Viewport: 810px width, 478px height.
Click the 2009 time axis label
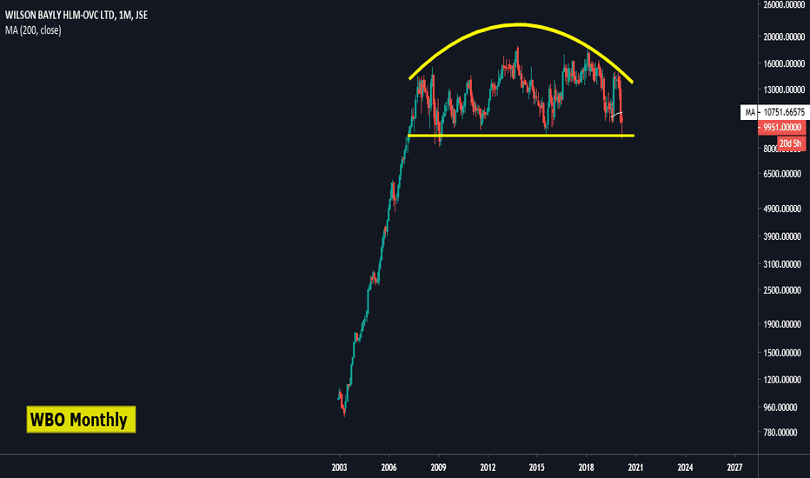click(x=438, y=468)
